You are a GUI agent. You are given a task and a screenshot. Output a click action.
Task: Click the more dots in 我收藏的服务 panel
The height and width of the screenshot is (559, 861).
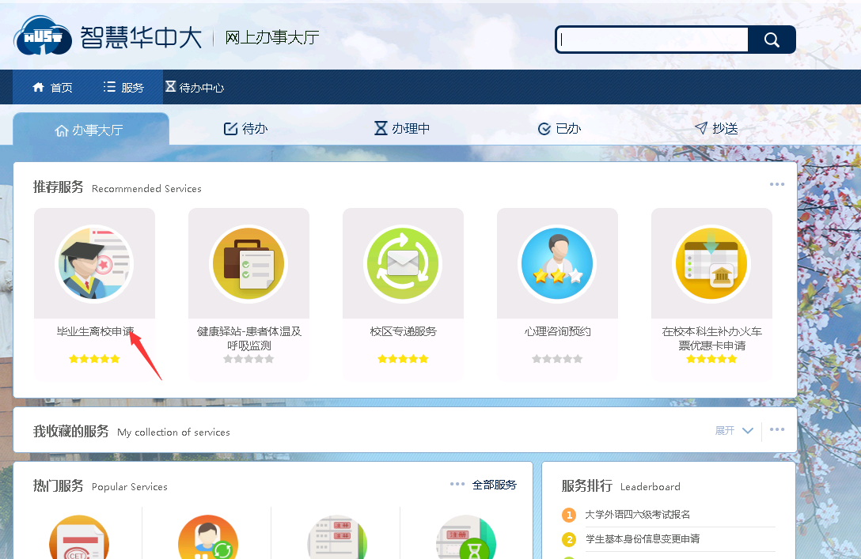click(x=777, y=429)
